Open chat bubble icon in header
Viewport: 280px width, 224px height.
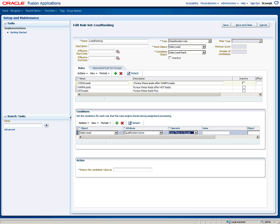276,3
